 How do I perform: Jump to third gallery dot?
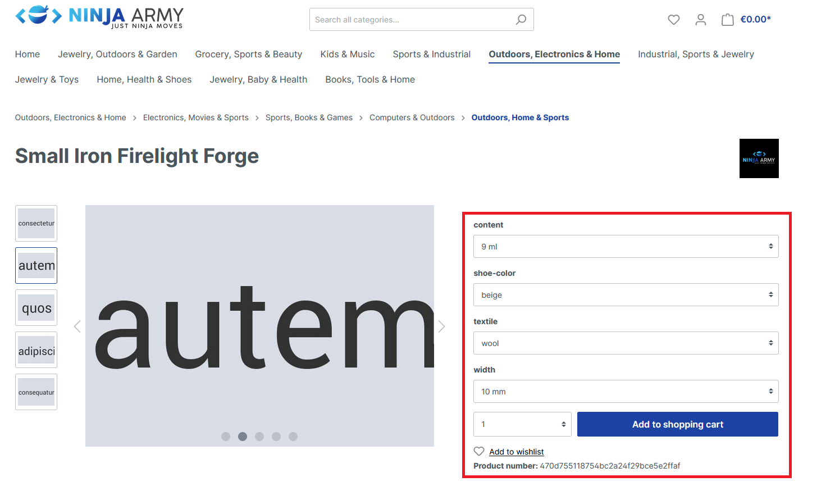coord(259,437)
